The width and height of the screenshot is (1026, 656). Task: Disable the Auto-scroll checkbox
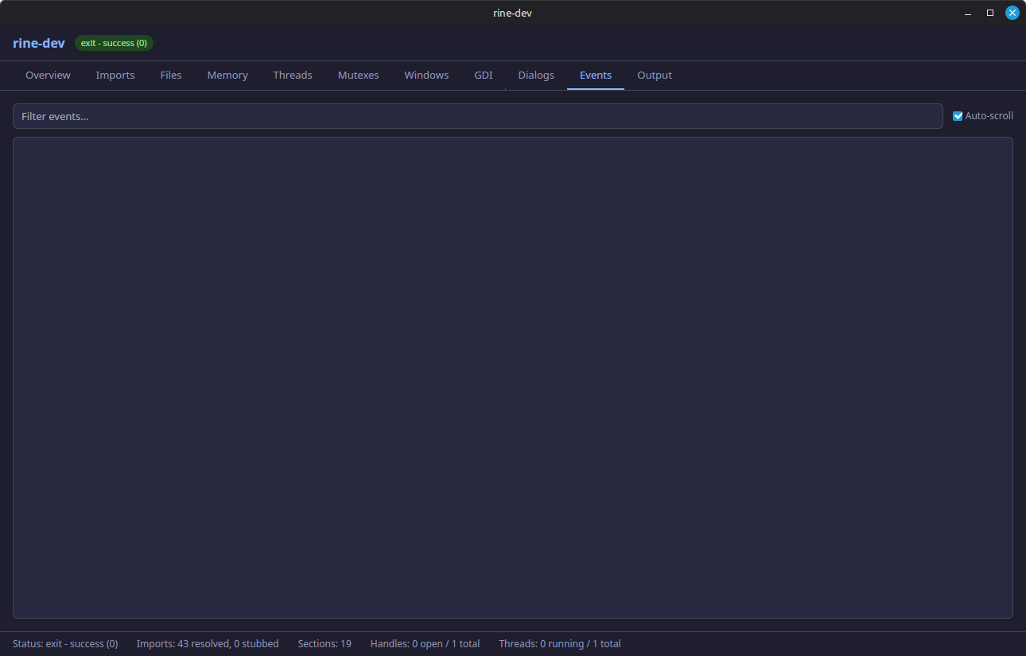pyautogui.click(x=958, y=115)
